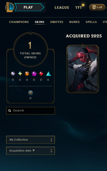Switch to the CHAMPIONS tab
The image size is (107, 171).
19,22
